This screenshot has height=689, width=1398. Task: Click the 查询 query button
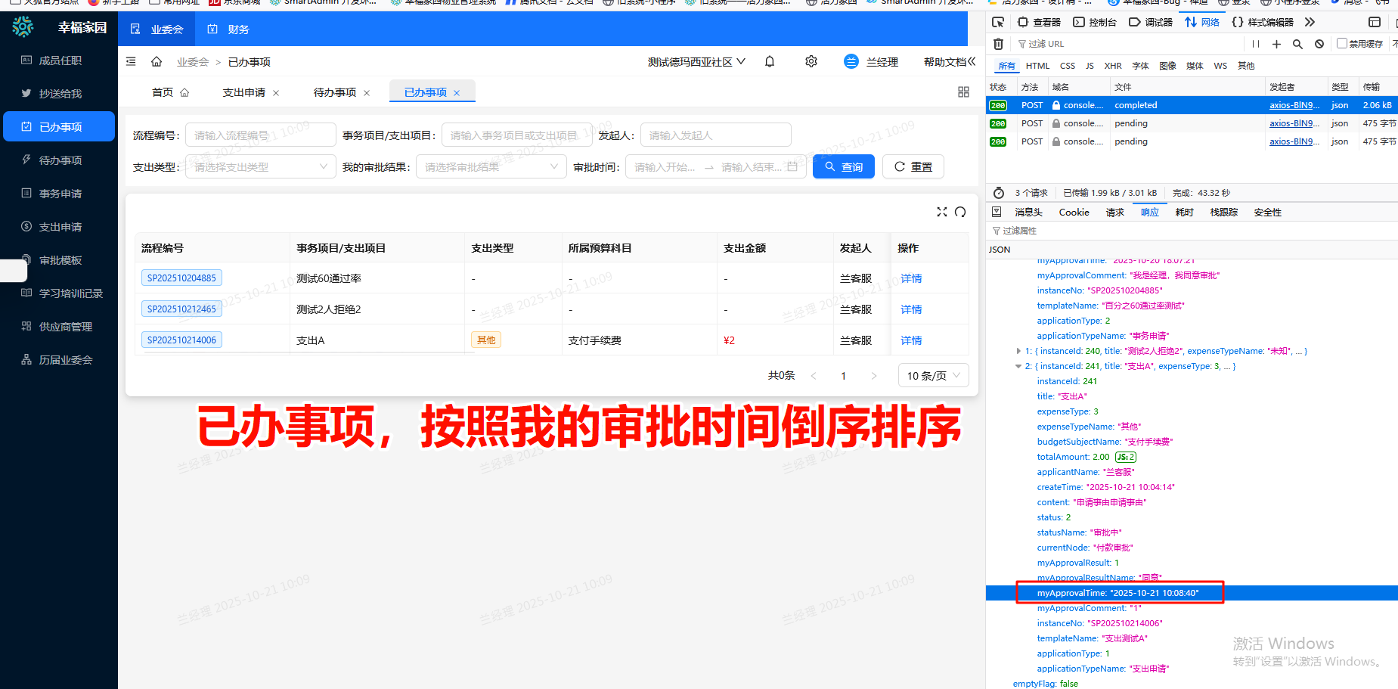coord(843,166)
